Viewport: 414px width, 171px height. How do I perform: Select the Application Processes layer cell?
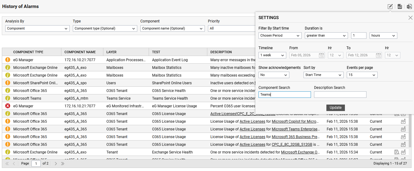point(126,60)
